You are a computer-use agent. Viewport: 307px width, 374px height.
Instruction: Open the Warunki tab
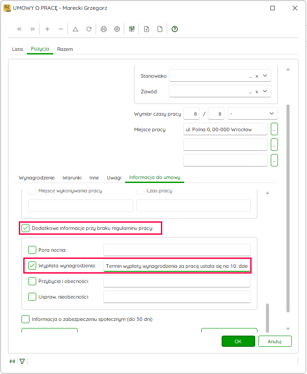(72, 178)
